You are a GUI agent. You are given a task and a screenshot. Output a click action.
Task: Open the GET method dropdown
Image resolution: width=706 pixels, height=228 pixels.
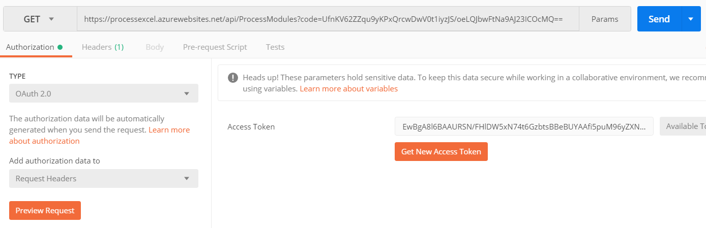click(40, 19)
